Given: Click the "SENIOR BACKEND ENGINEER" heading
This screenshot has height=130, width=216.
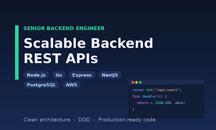Looking at the screenshot, I should pyautogui.click(x=64, y=28).
